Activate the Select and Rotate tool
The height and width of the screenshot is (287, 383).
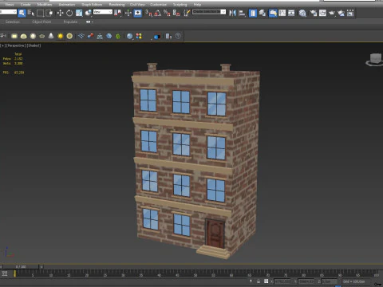69,13
